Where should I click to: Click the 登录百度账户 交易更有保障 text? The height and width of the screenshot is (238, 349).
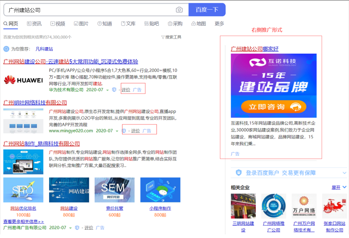point(281,173)
